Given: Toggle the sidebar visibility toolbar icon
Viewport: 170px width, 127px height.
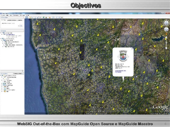Looking at the screenshot, I should tap(27, 17).
